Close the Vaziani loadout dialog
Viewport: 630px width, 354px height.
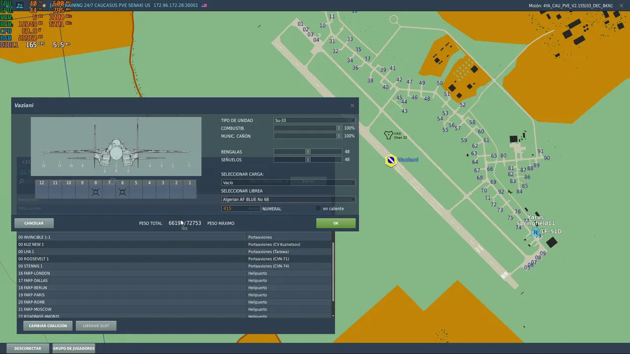point(352,106)
